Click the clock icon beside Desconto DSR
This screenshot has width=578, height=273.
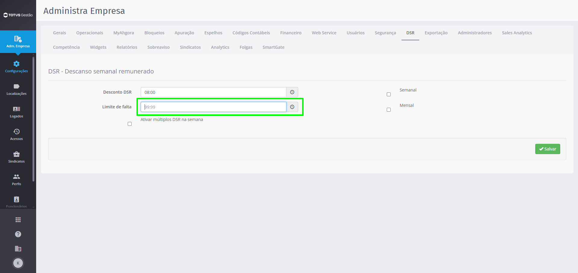292,92
